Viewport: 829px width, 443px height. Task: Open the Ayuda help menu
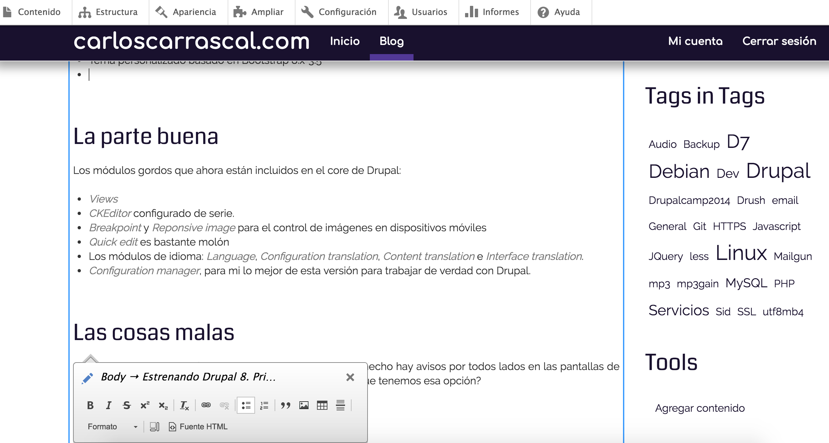click(559, 12)
